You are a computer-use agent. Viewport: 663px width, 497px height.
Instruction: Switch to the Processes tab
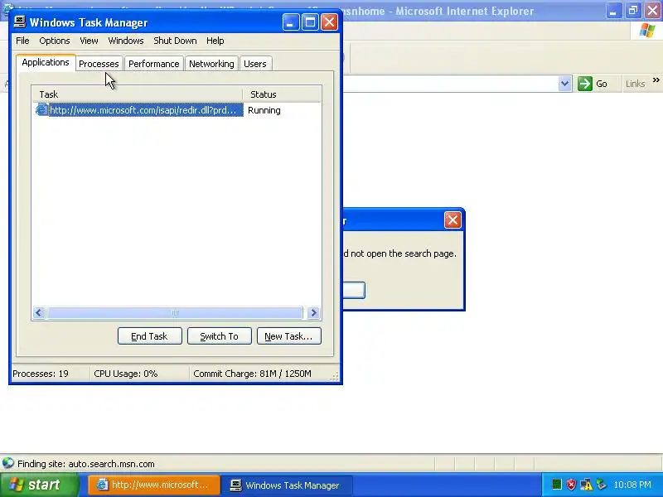pos(99,64)
